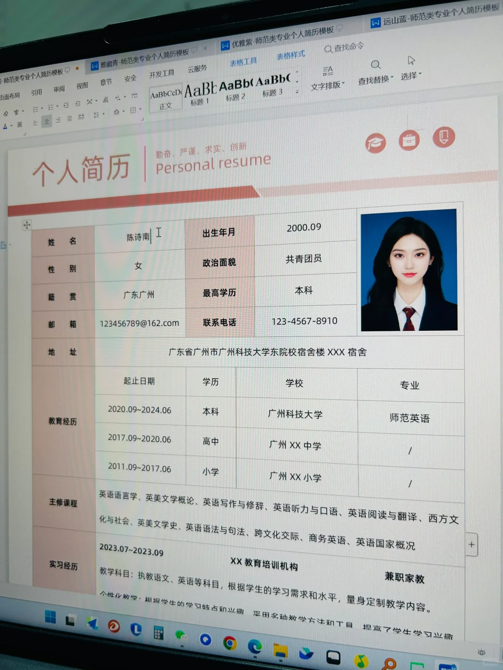
Task: Apply the 正文 style
Action: 166,99
